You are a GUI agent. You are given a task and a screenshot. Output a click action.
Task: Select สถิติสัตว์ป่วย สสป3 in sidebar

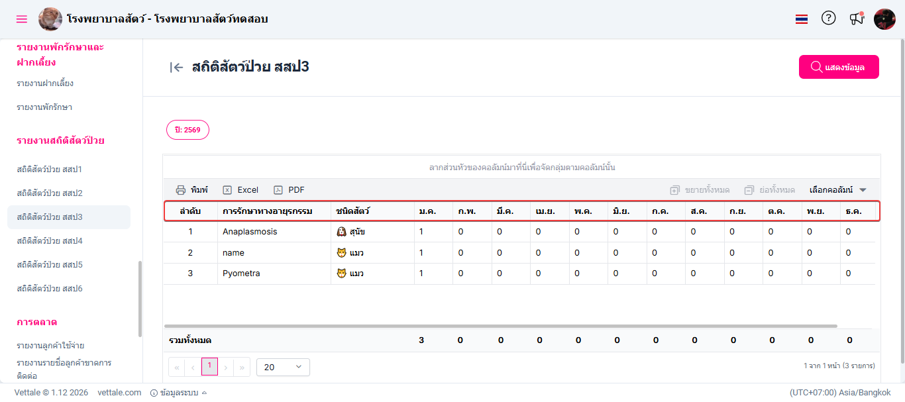(x=69, y=217)
